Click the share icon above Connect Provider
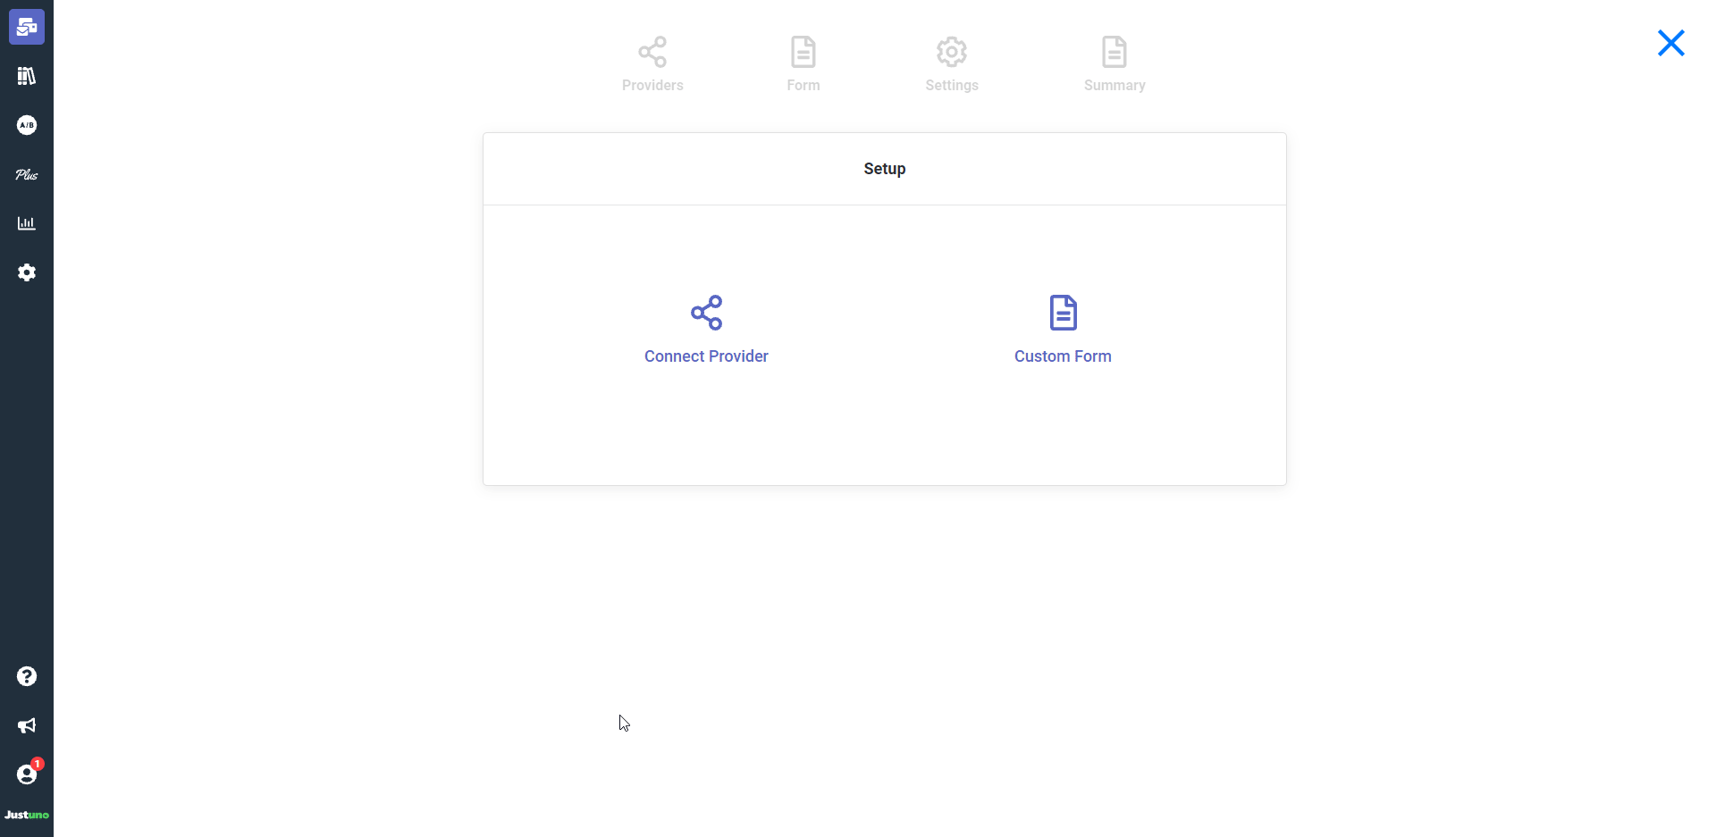Viewport: 1716px width, 837px height. coord(706,313)
